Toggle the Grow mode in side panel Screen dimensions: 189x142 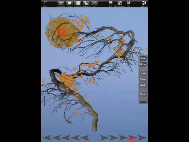coord(143,64)
